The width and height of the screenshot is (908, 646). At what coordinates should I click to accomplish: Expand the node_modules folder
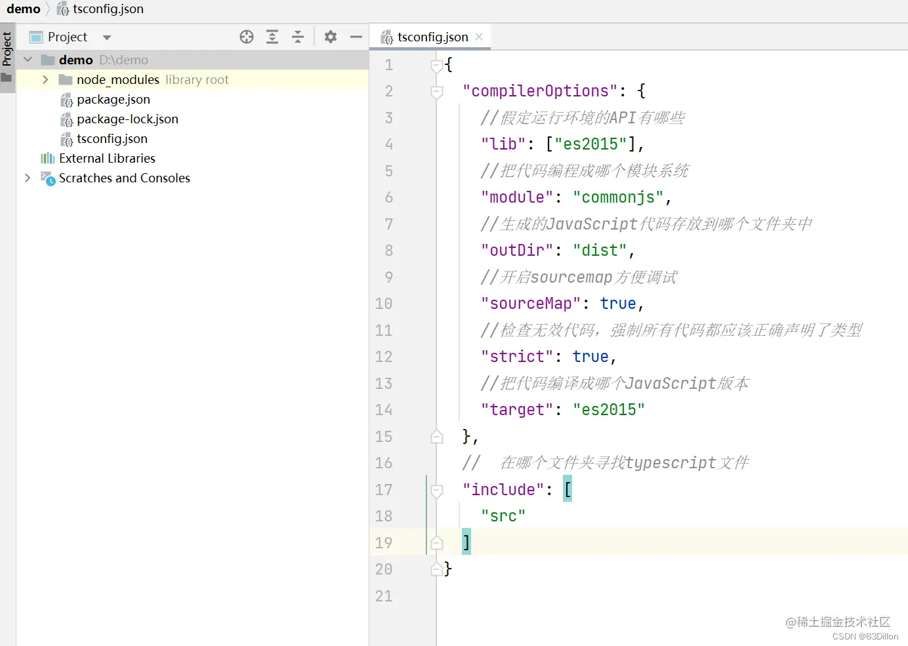coord(45,79)
